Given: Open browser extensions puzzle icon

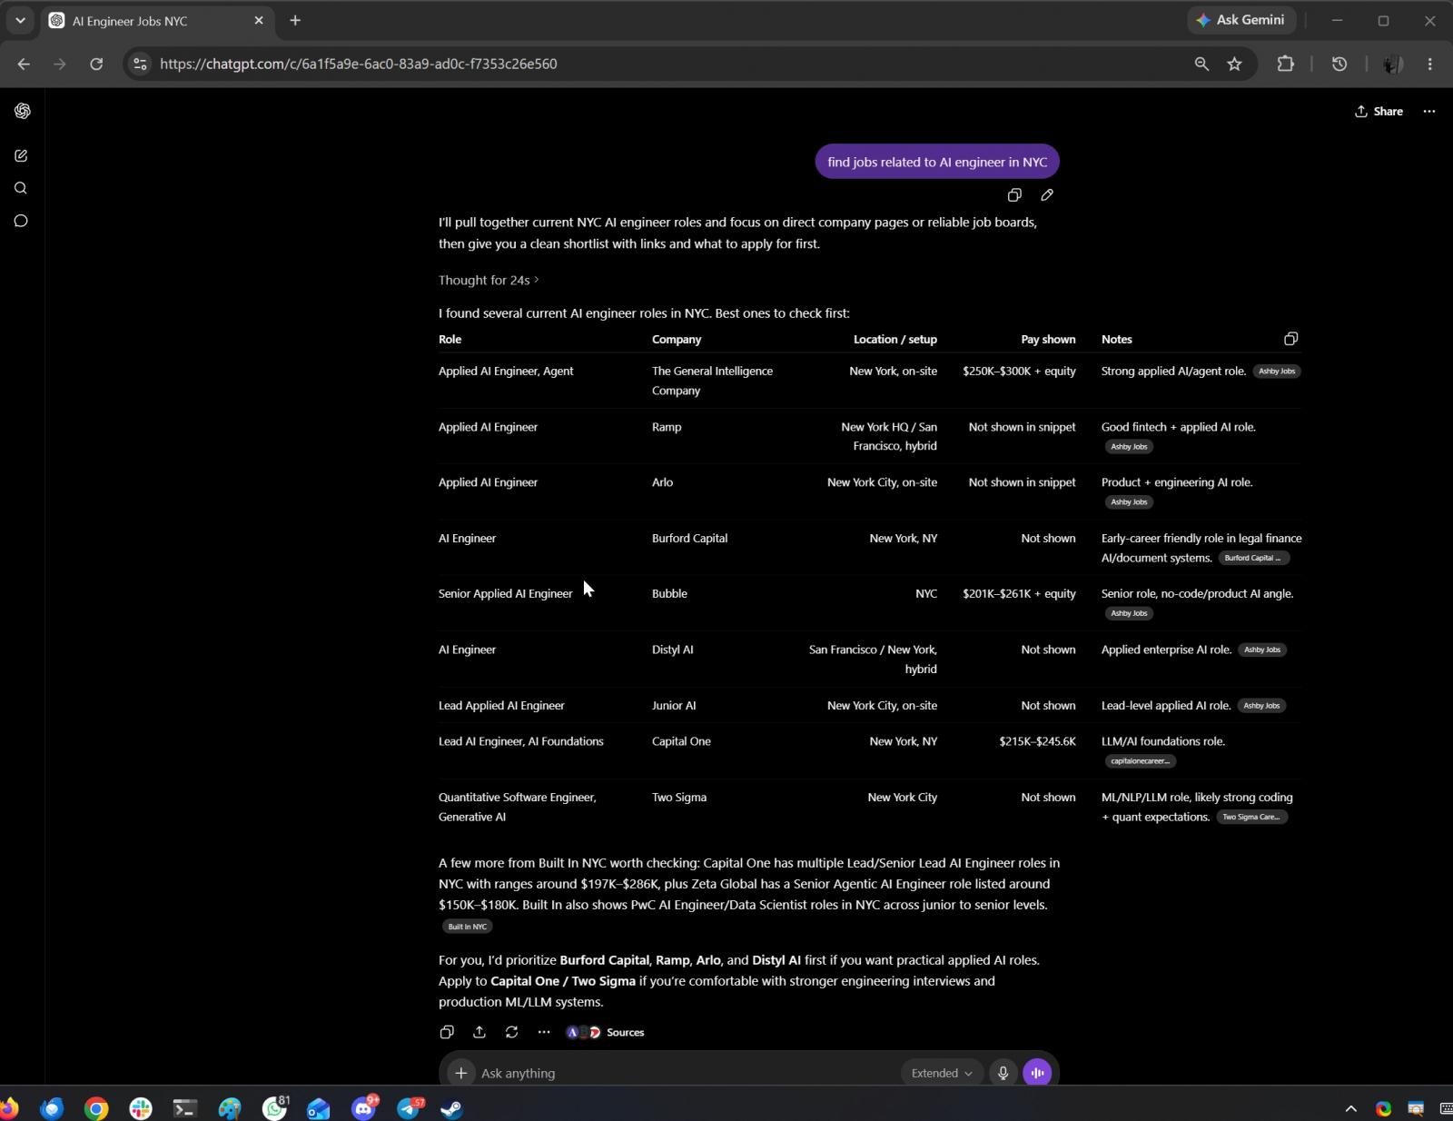Looking at the screenshot, I should click(x=1285, y=64).
